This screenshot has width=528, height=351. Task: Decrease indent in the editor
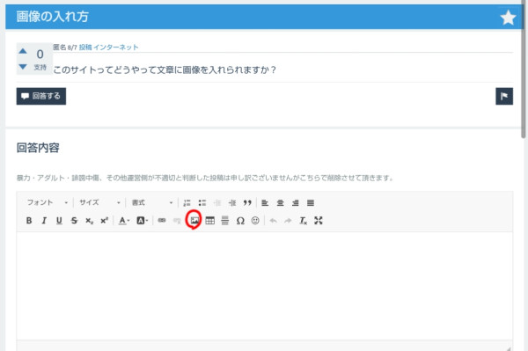tap(217, 203)
